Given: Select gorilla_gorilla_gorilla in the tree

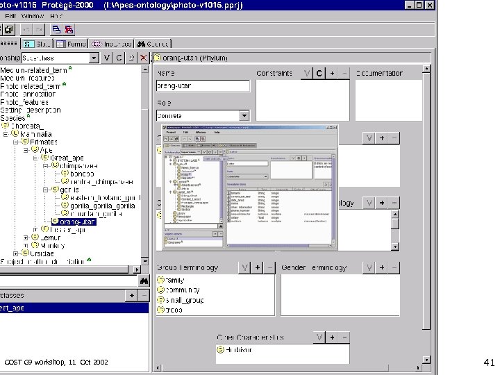Looking at the screenshot, I should coord(102,206).
